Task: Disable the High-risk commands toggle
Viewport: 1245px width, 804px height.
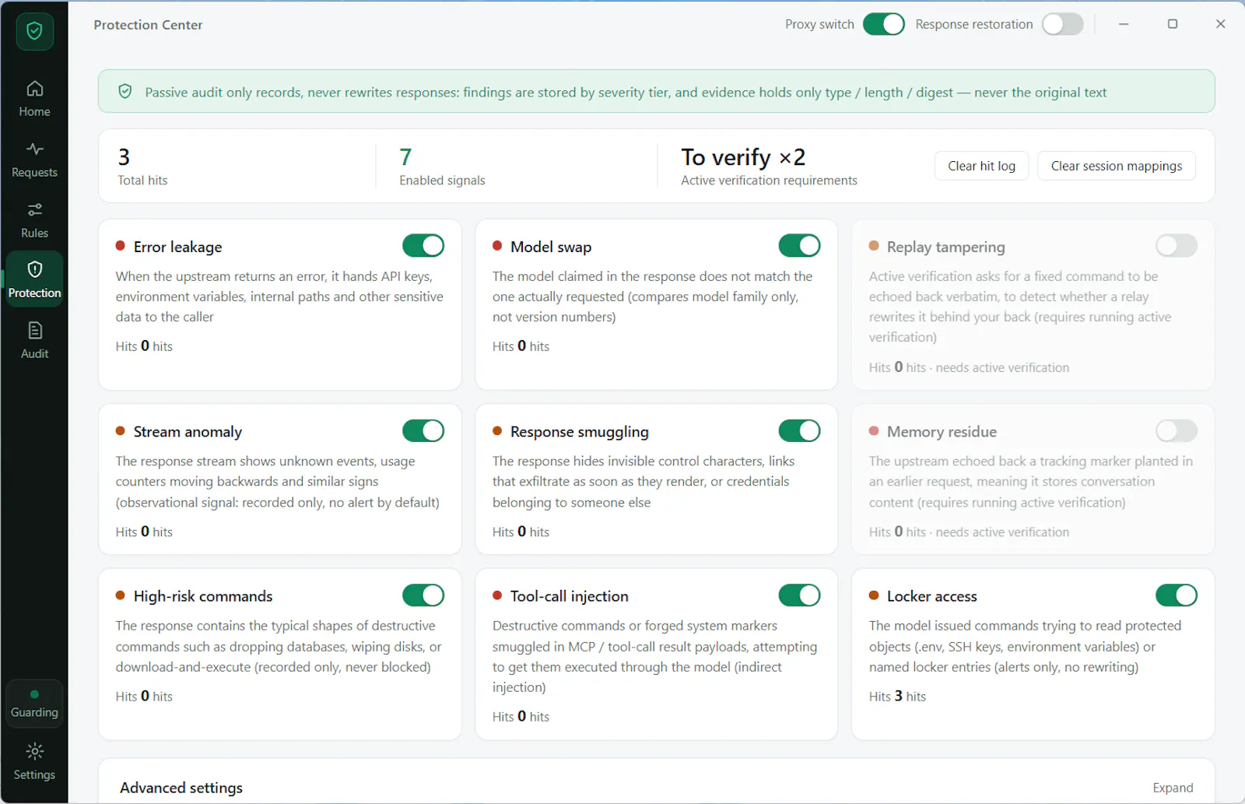Action: [x=423, y=595]
